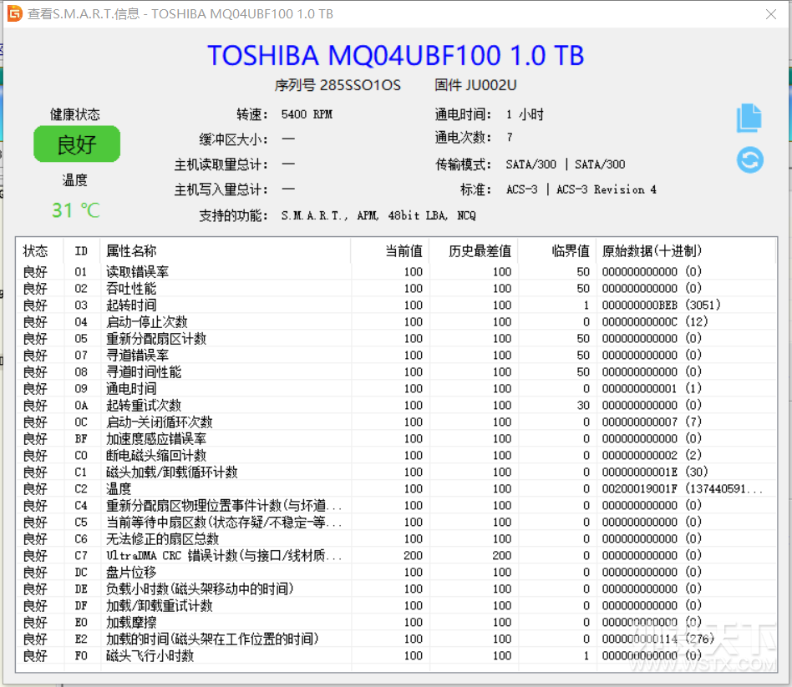Viewport: 792px width, 687px height.
Task: Select the 磁头加载/卸载循环计数 row
Action: (397, 472)
